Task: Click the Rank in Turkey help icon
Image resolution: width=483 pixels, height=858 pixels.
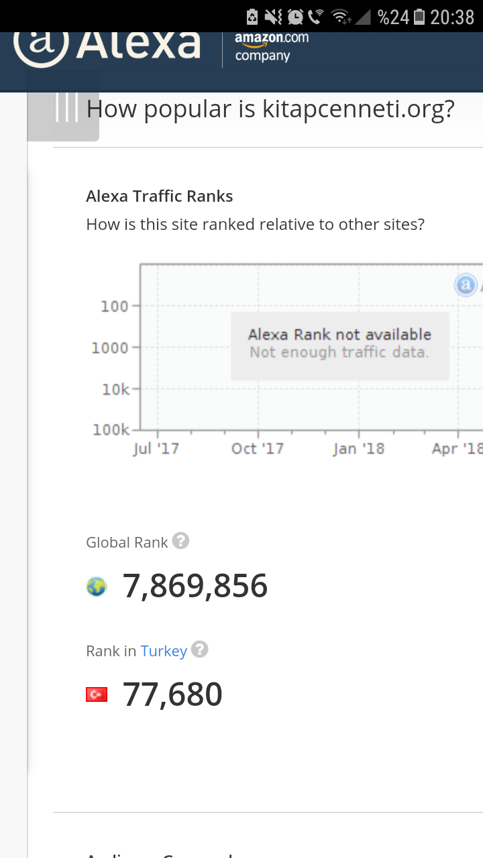Action: pos(199,650)
